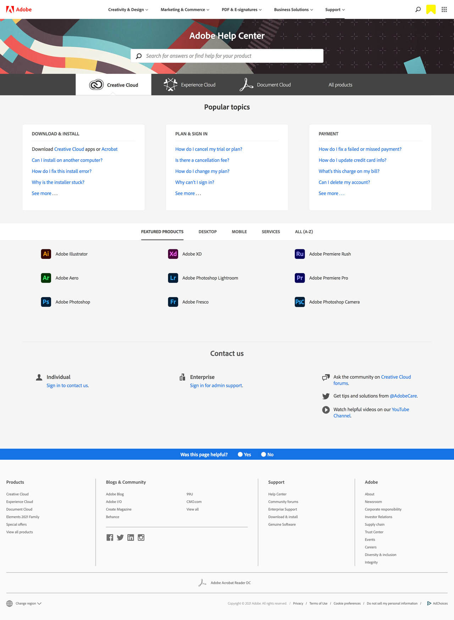Open the Change region dropdown

coord(28,603)
